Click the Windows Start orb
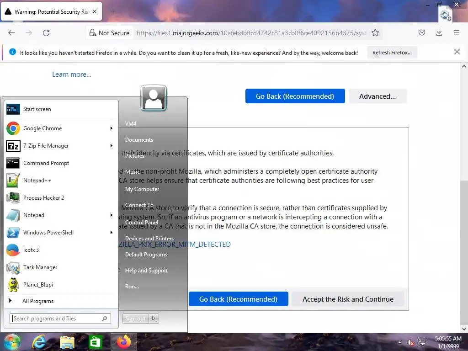The image size is (468, 351). pyautogui.click(x=12, y=342)
